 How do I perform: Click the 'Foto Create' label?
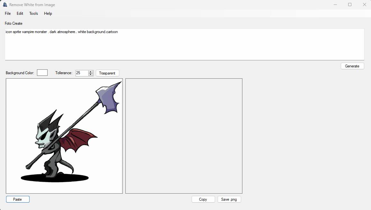[14, 23]
